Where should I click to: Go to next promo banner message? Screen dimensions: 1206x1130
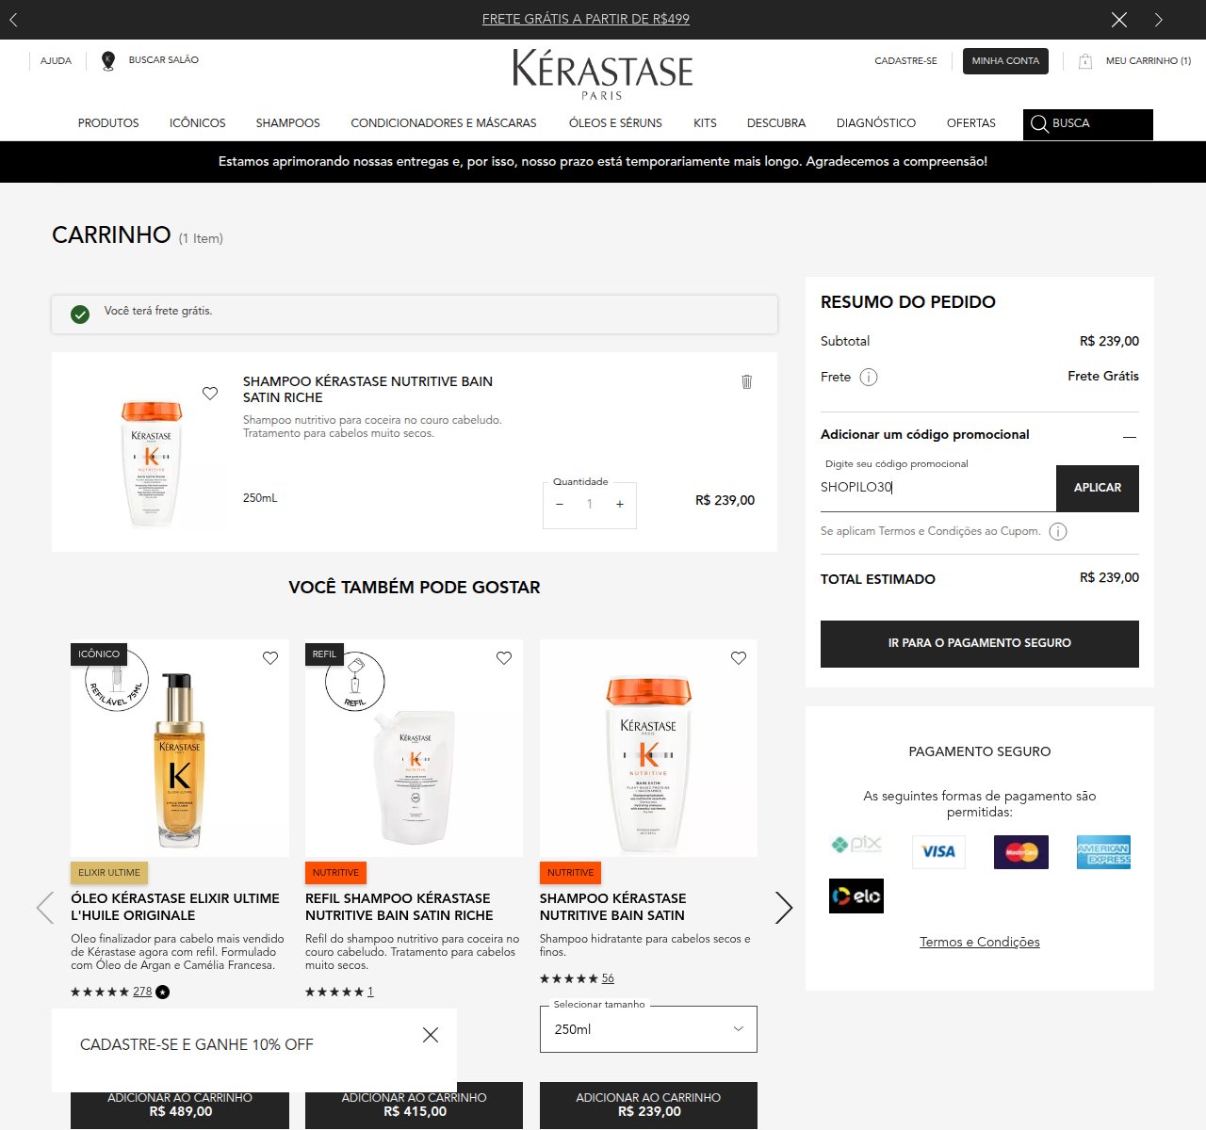tap(1159, 20)
